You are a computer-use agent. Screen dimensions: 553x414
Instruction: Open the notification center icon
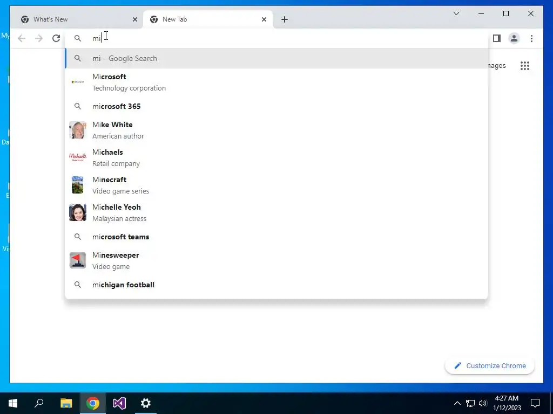[x=535, y=403]
